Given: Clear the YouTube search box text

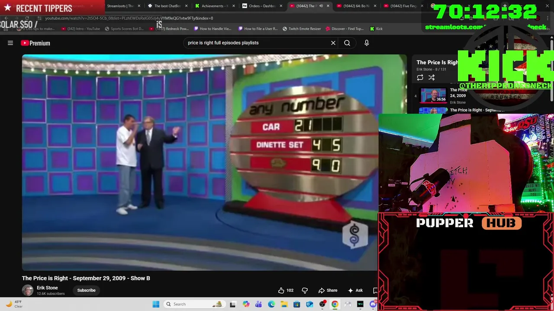Looking at the screenshot, I should 333,43.
